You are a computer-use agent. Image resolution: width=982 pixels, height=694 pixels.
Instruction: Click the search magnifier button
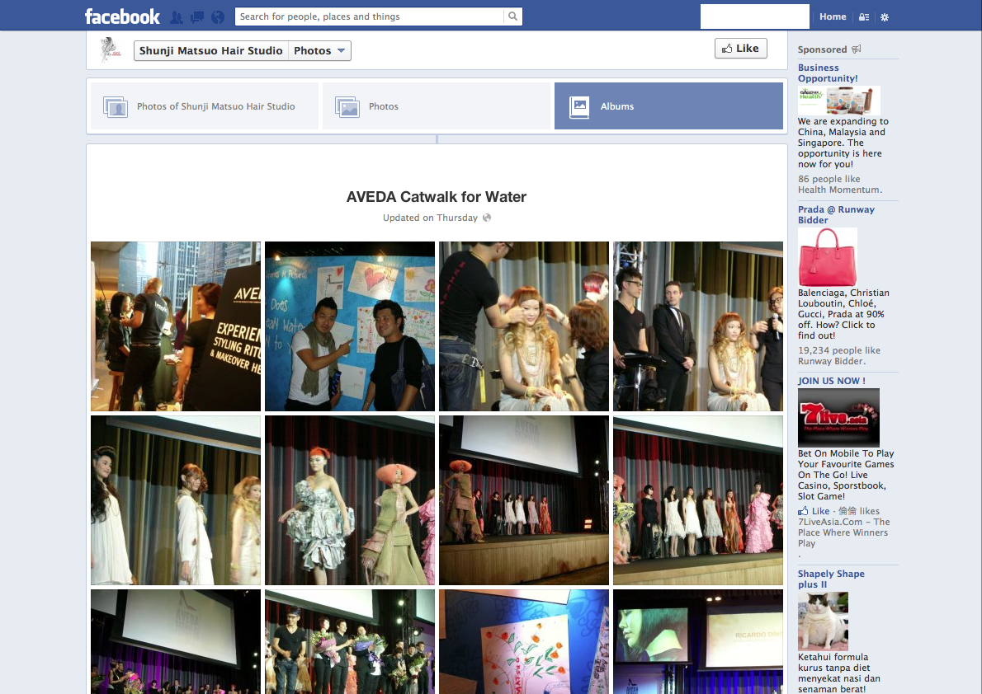513,16
